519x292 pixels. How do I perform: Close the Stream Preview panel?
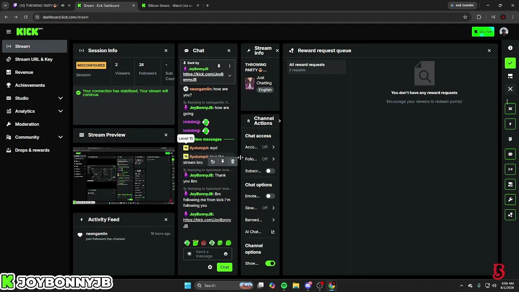(166, 135)
